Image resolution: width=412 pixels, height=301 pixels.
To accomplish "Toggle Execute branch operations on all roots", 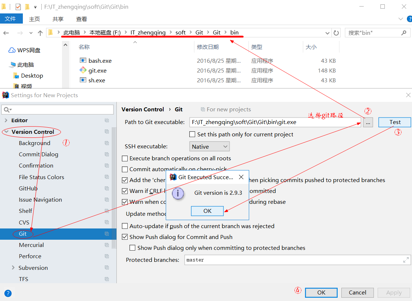I will point(125,158).
